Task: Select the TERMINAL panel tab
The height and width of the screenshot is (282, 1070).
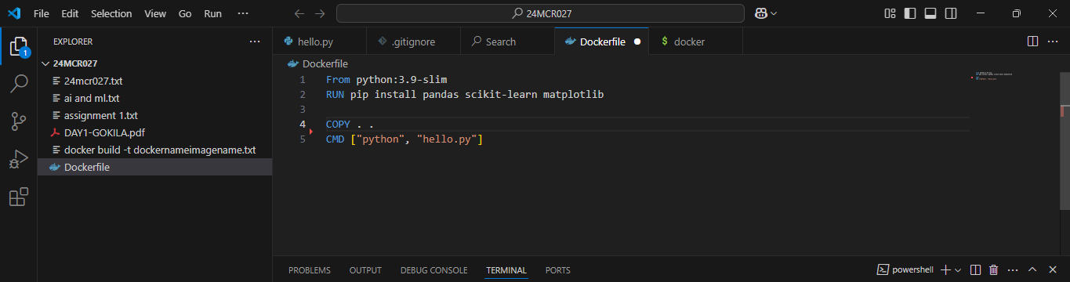Action: [x=506, y=270]
